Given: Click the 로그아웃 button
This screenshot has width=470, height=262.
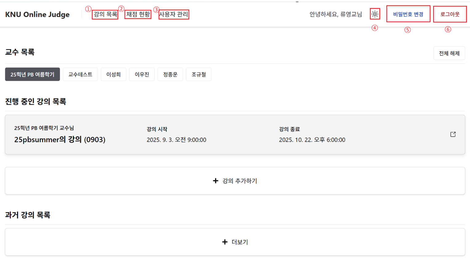Looking at the screenshot, I should point(450,14).
